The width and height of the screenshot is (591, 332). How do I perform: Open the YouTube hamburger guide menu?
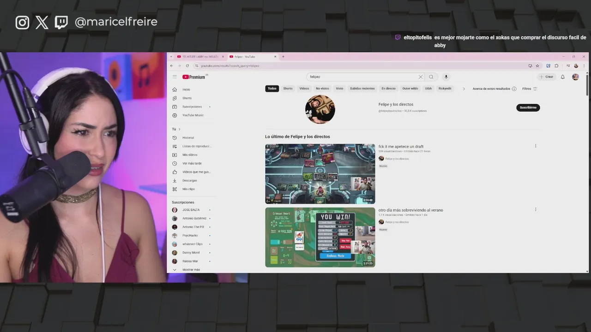[175, 77]
